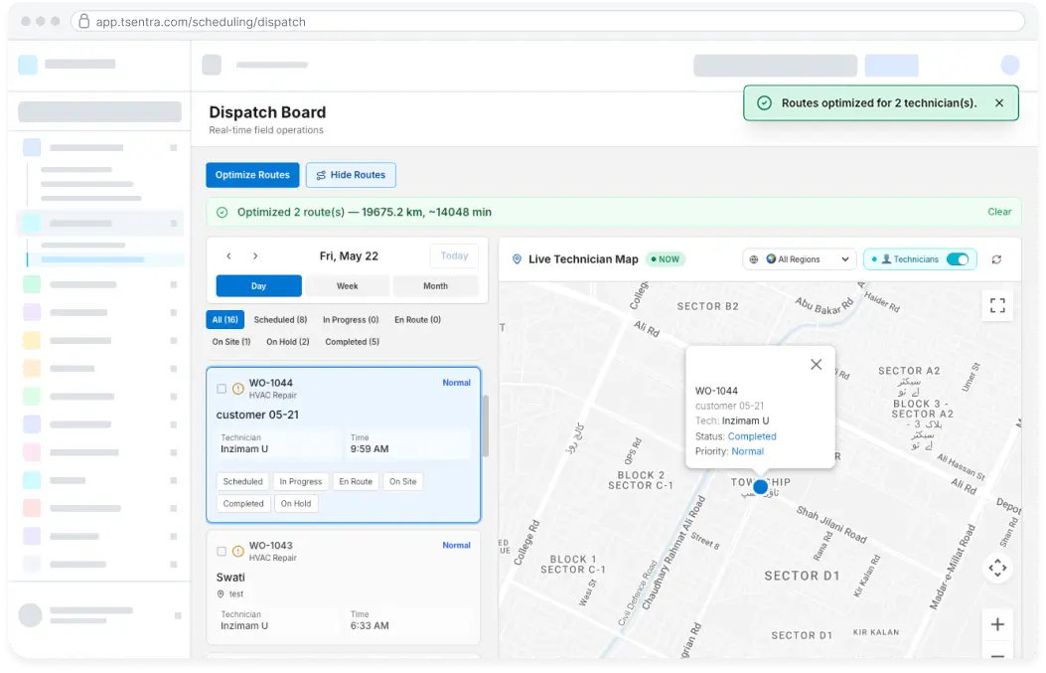Click the address bar lock icon

84,21
